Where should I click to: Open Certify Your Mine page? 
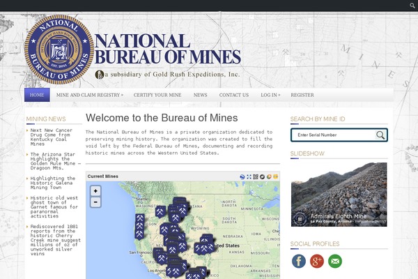pyautogui.click(x=157, y=95)
